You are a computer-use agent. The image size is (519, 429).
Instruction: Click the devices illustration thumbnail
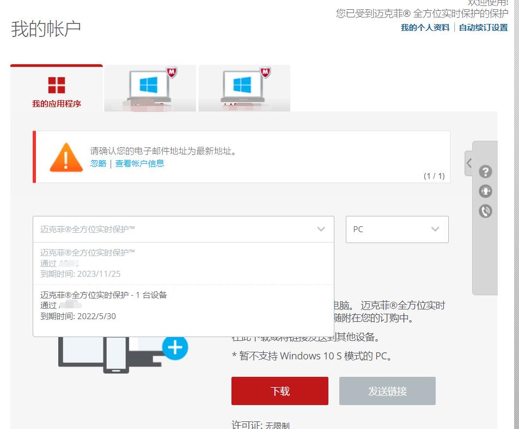pos(123,353)
